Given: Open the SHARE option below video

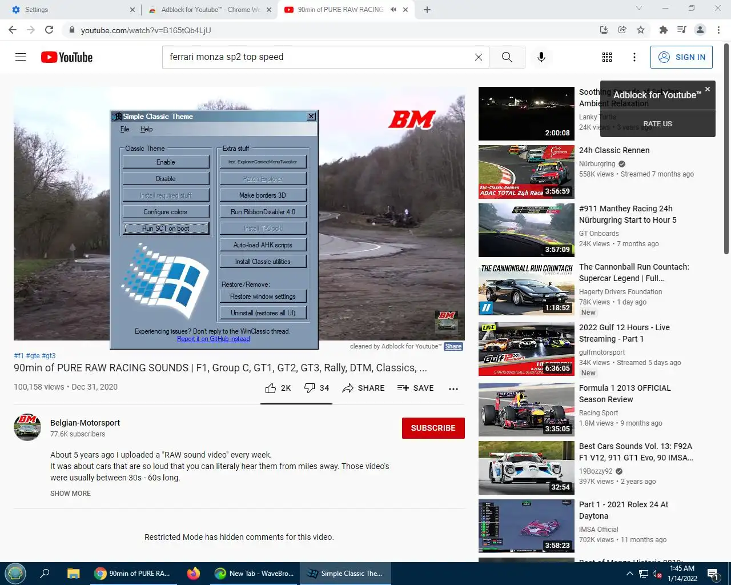Looking at the screenshot, I should click(363, 388).
